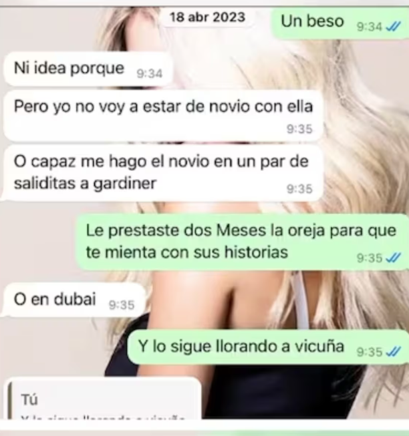Image resolution: width=409 pixels, height=436 pixels.
Task: Tap blue ticks on 'Y lo sigue llorando a vicuña'
Action: pos(394,352)
